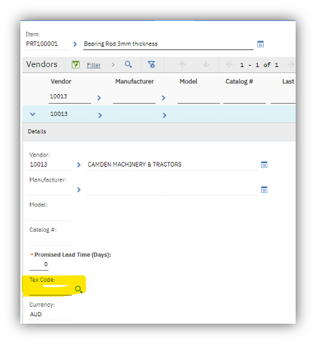Open the Manufacturer detail menu chevron in Details
Image resolution: width=316 pixels, height=344 pixels.
coord(79,190)
